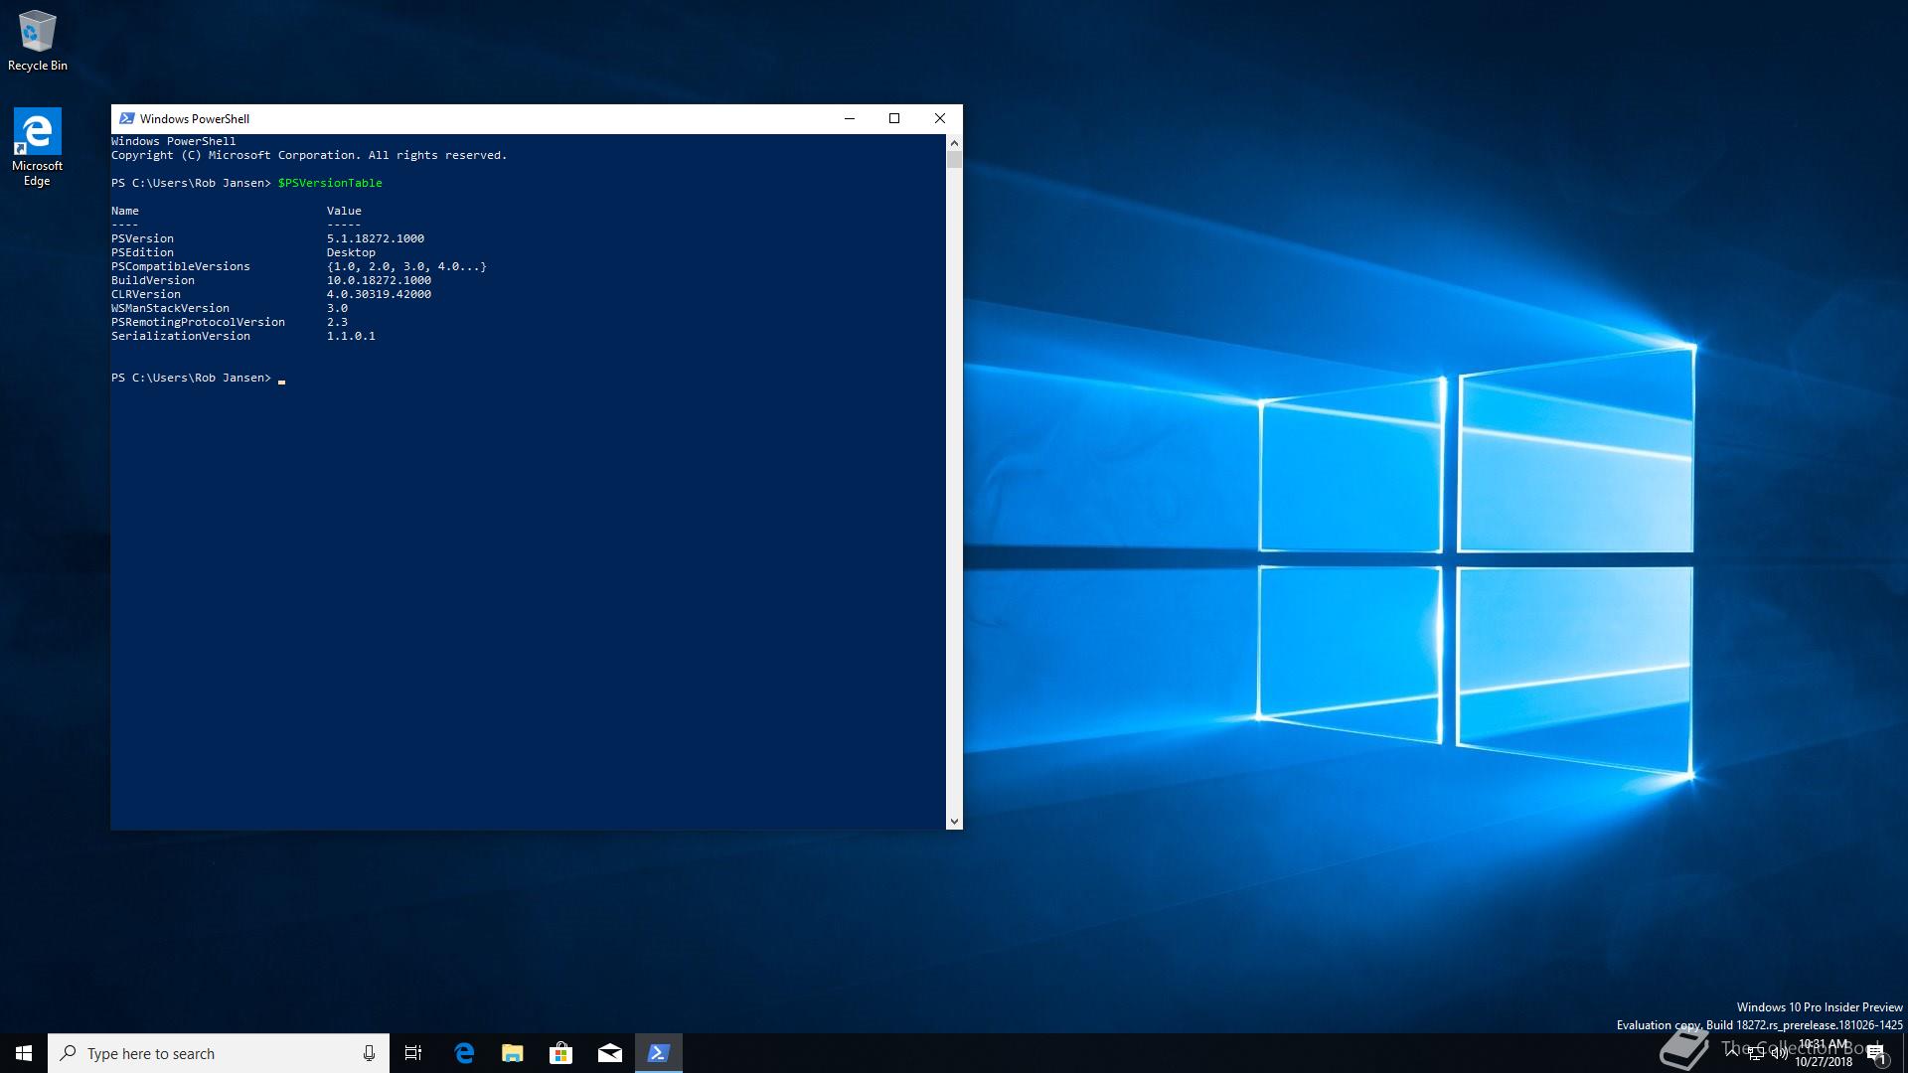Open File Explorer from taskbar
Image resolution: width=1908 pixels, height=1073 pixels.
513,1053
